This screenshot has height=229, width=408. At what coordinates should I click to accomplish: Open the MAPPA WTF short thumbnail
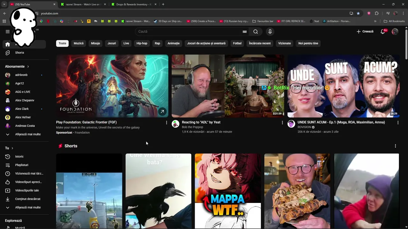[228, 191]
